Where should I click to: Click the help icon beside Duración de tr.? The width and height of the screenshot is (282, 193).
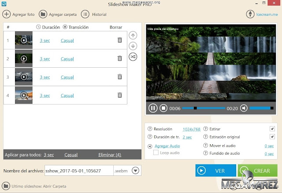[150, 137]
